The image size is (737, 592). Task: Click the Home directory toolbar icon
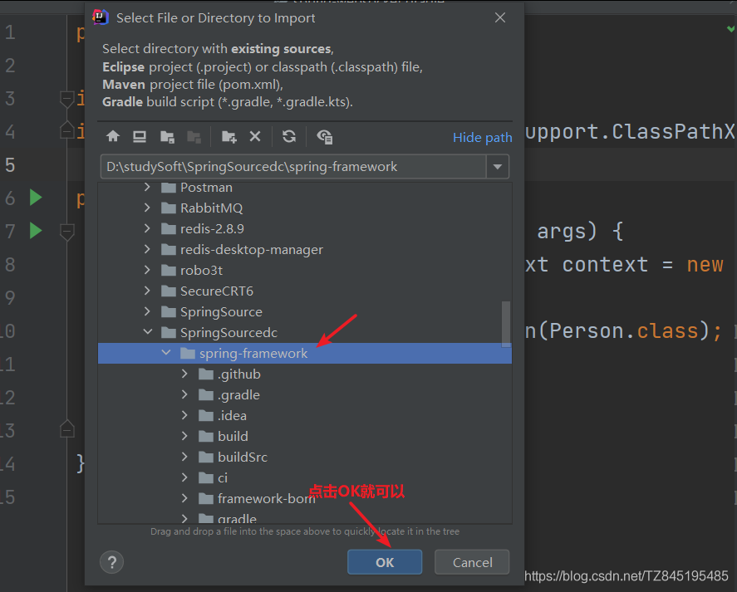click(x=113, y=137)
